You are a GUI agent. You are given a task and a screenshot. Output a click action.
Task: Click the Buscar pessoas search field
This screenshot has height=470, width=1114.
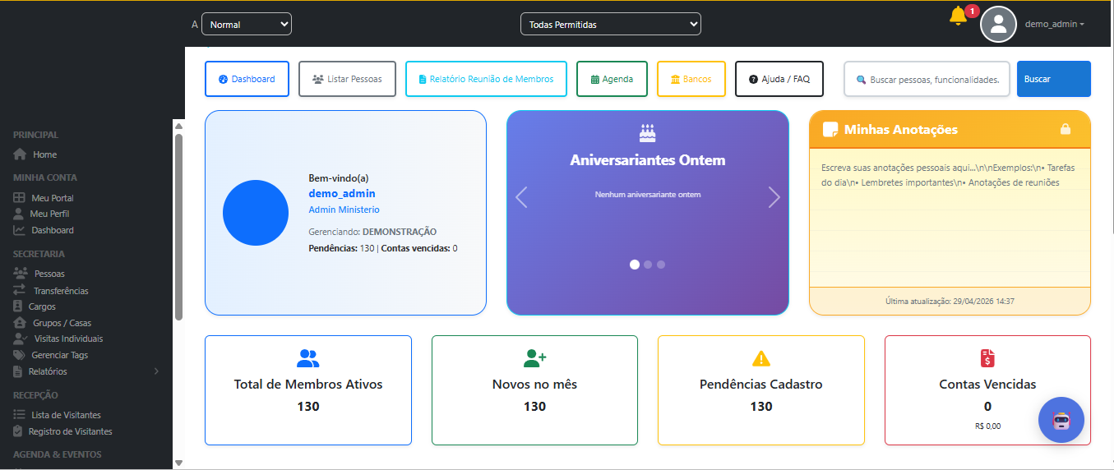[927, 79]
